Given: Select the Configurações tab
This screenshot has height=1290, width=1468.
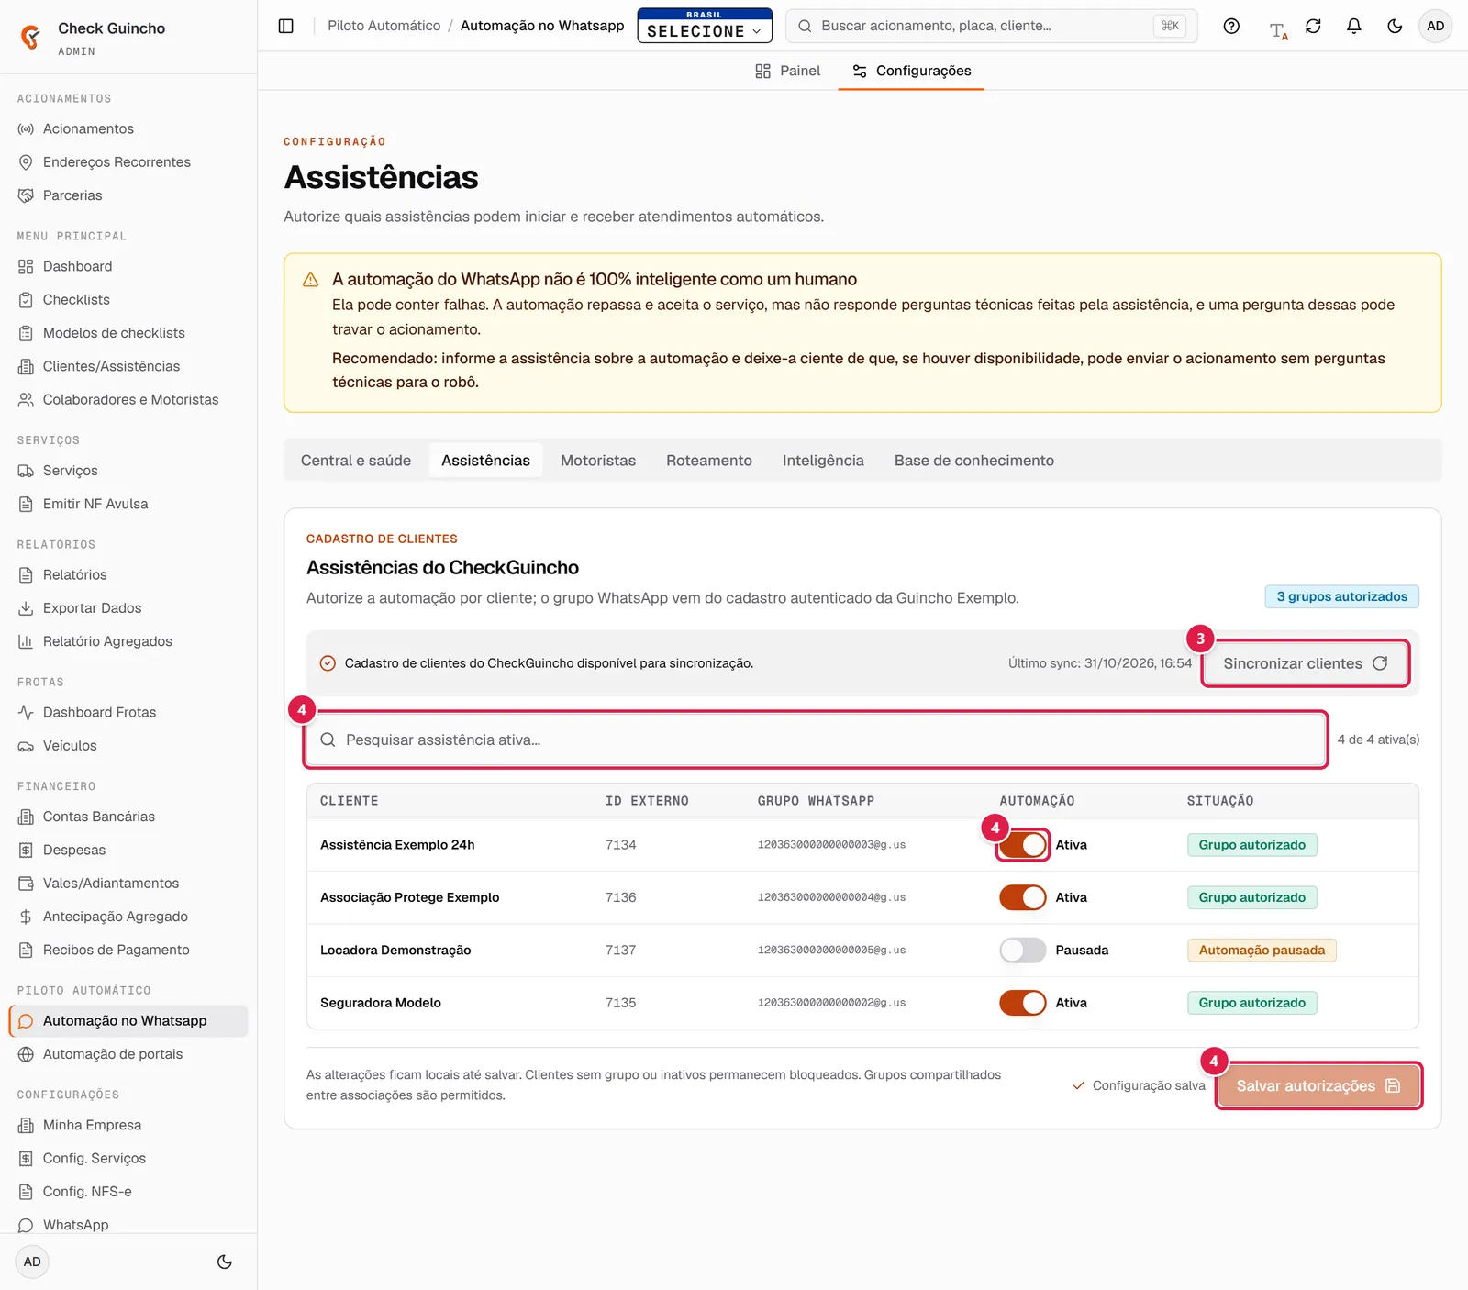Looking at the screenshot, I should click(x=911, y=71).
